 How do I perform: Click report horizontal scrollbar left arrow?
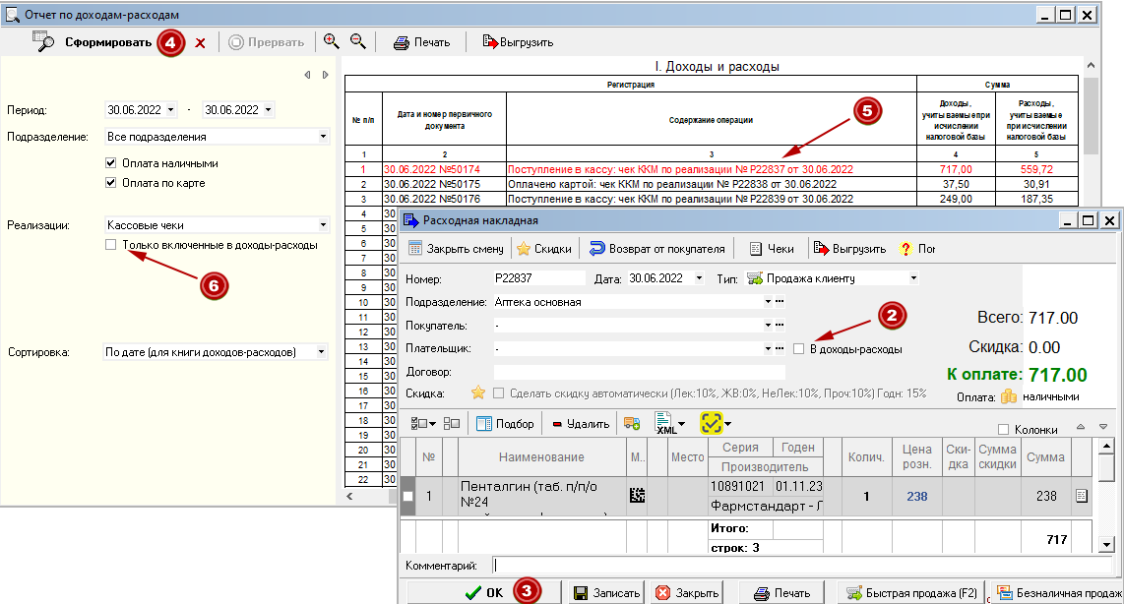349,496
